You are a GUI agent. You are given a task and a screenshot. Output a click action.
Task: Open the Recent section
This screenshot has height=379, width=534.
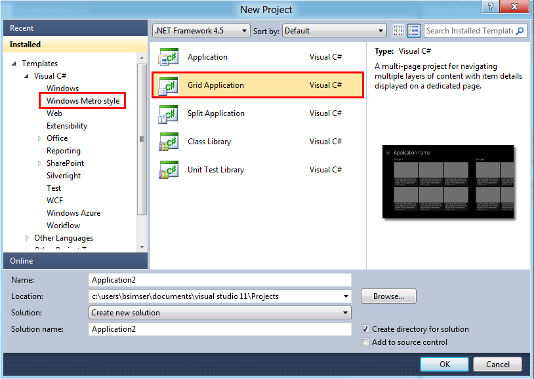(x=75, y=28)
